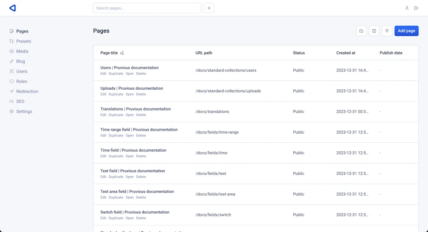Toggle the selection checkbox button
Image resolution: width=428 pixels, height=232 pixels.
point(362,31)
